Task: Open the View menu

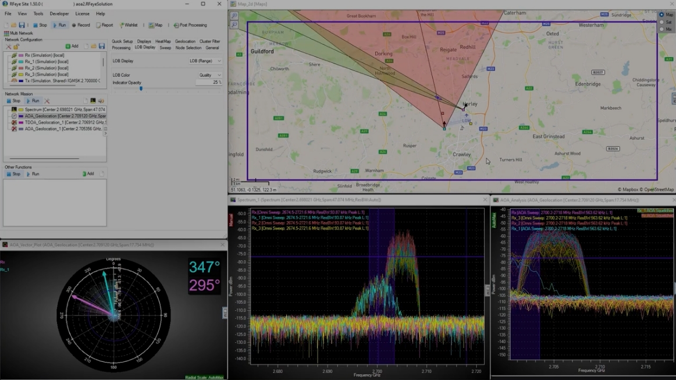Action: click(x=22, y=14)
